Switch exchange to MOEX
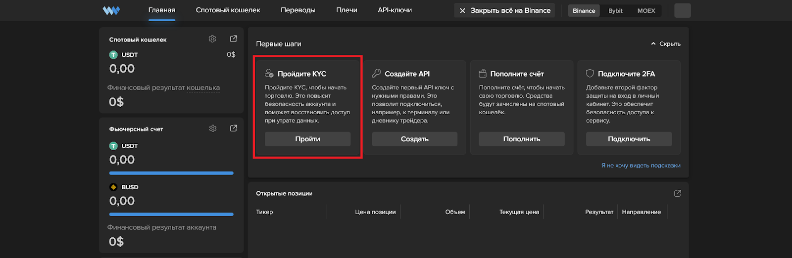This screenshot has width=792, height=258. coord(646,11)
